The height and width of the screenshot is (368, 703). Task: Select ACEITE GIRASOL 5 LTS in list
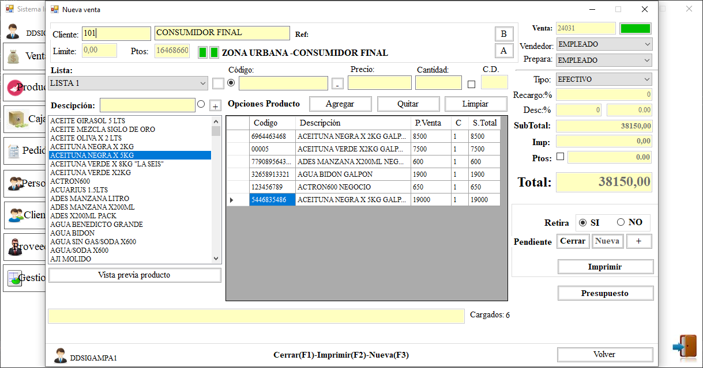tap(130, 121)
